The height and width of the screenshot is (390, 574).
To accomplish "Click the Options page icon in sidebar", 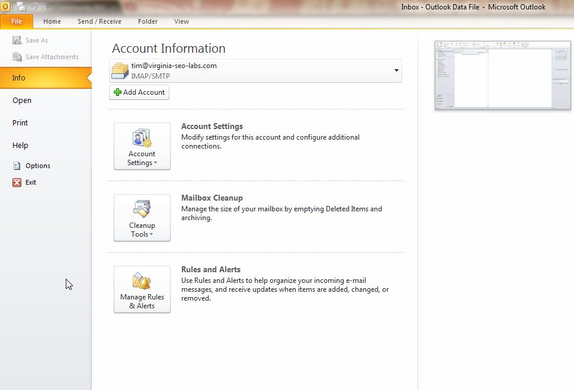I will tap(17, 166).
